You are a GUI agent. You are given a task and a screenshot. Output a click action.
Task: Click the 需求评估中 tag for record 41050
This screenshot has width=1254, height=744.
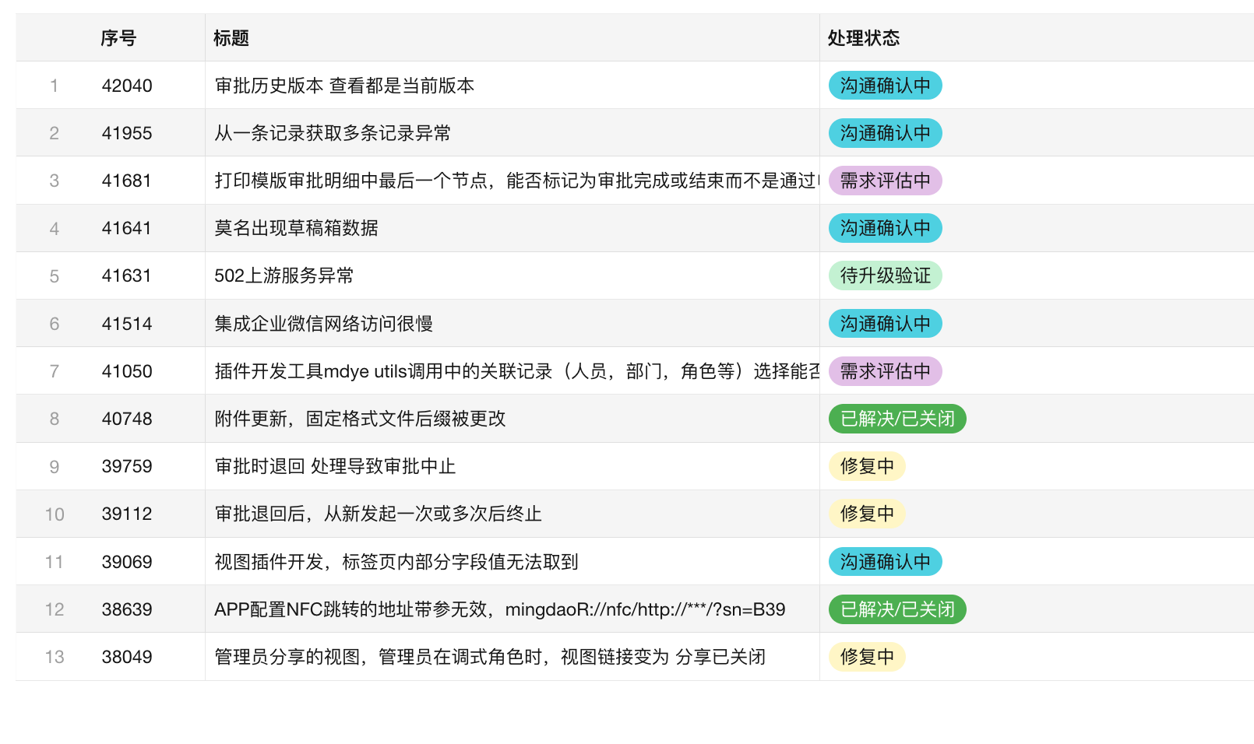tap(886, 371)
